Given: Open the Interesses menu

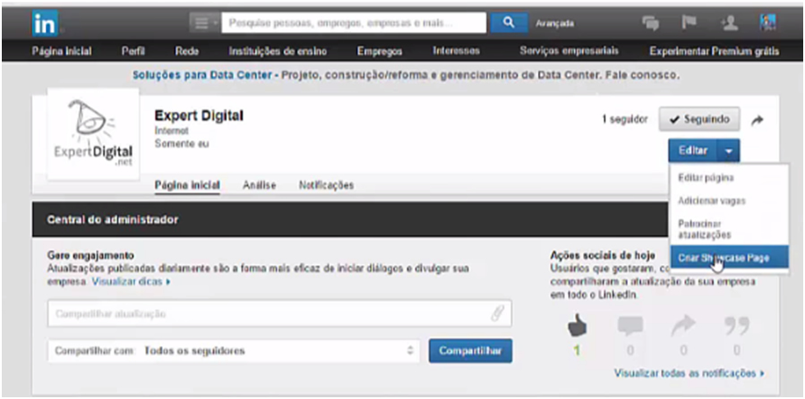Looking at the screenshot, I should click(x=456, y=51).
